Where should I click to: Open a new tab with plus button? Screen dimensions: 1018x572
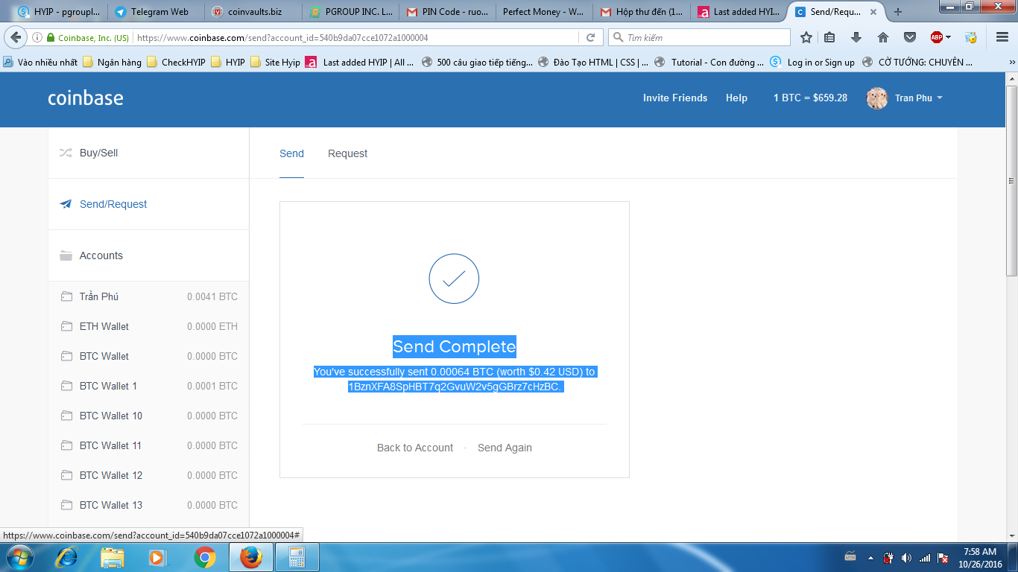coord(898,12)
